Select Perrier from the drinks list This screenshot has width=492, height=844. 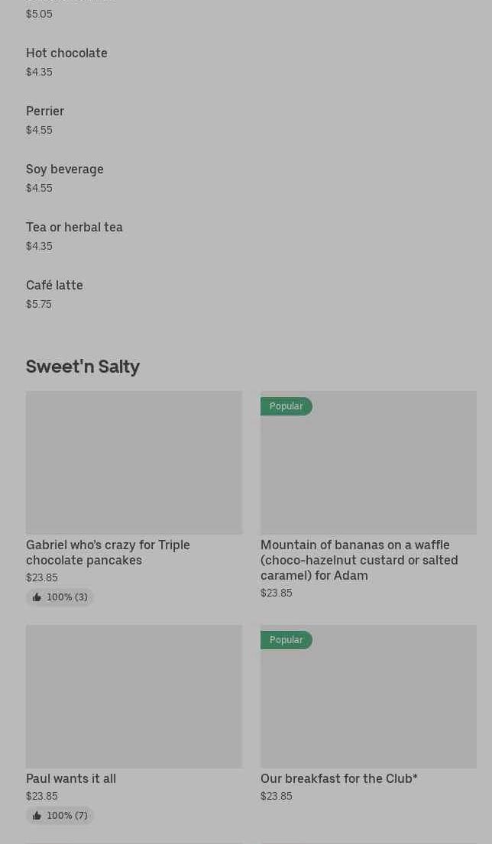(x=45, y=112)
